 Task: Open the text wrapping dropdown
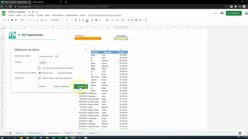coord(118,20)
